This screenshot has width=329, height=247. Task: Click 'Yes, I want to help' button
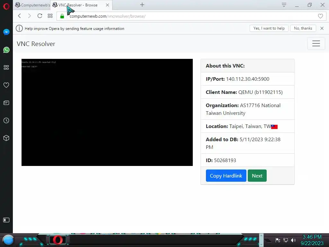(269, 28)
